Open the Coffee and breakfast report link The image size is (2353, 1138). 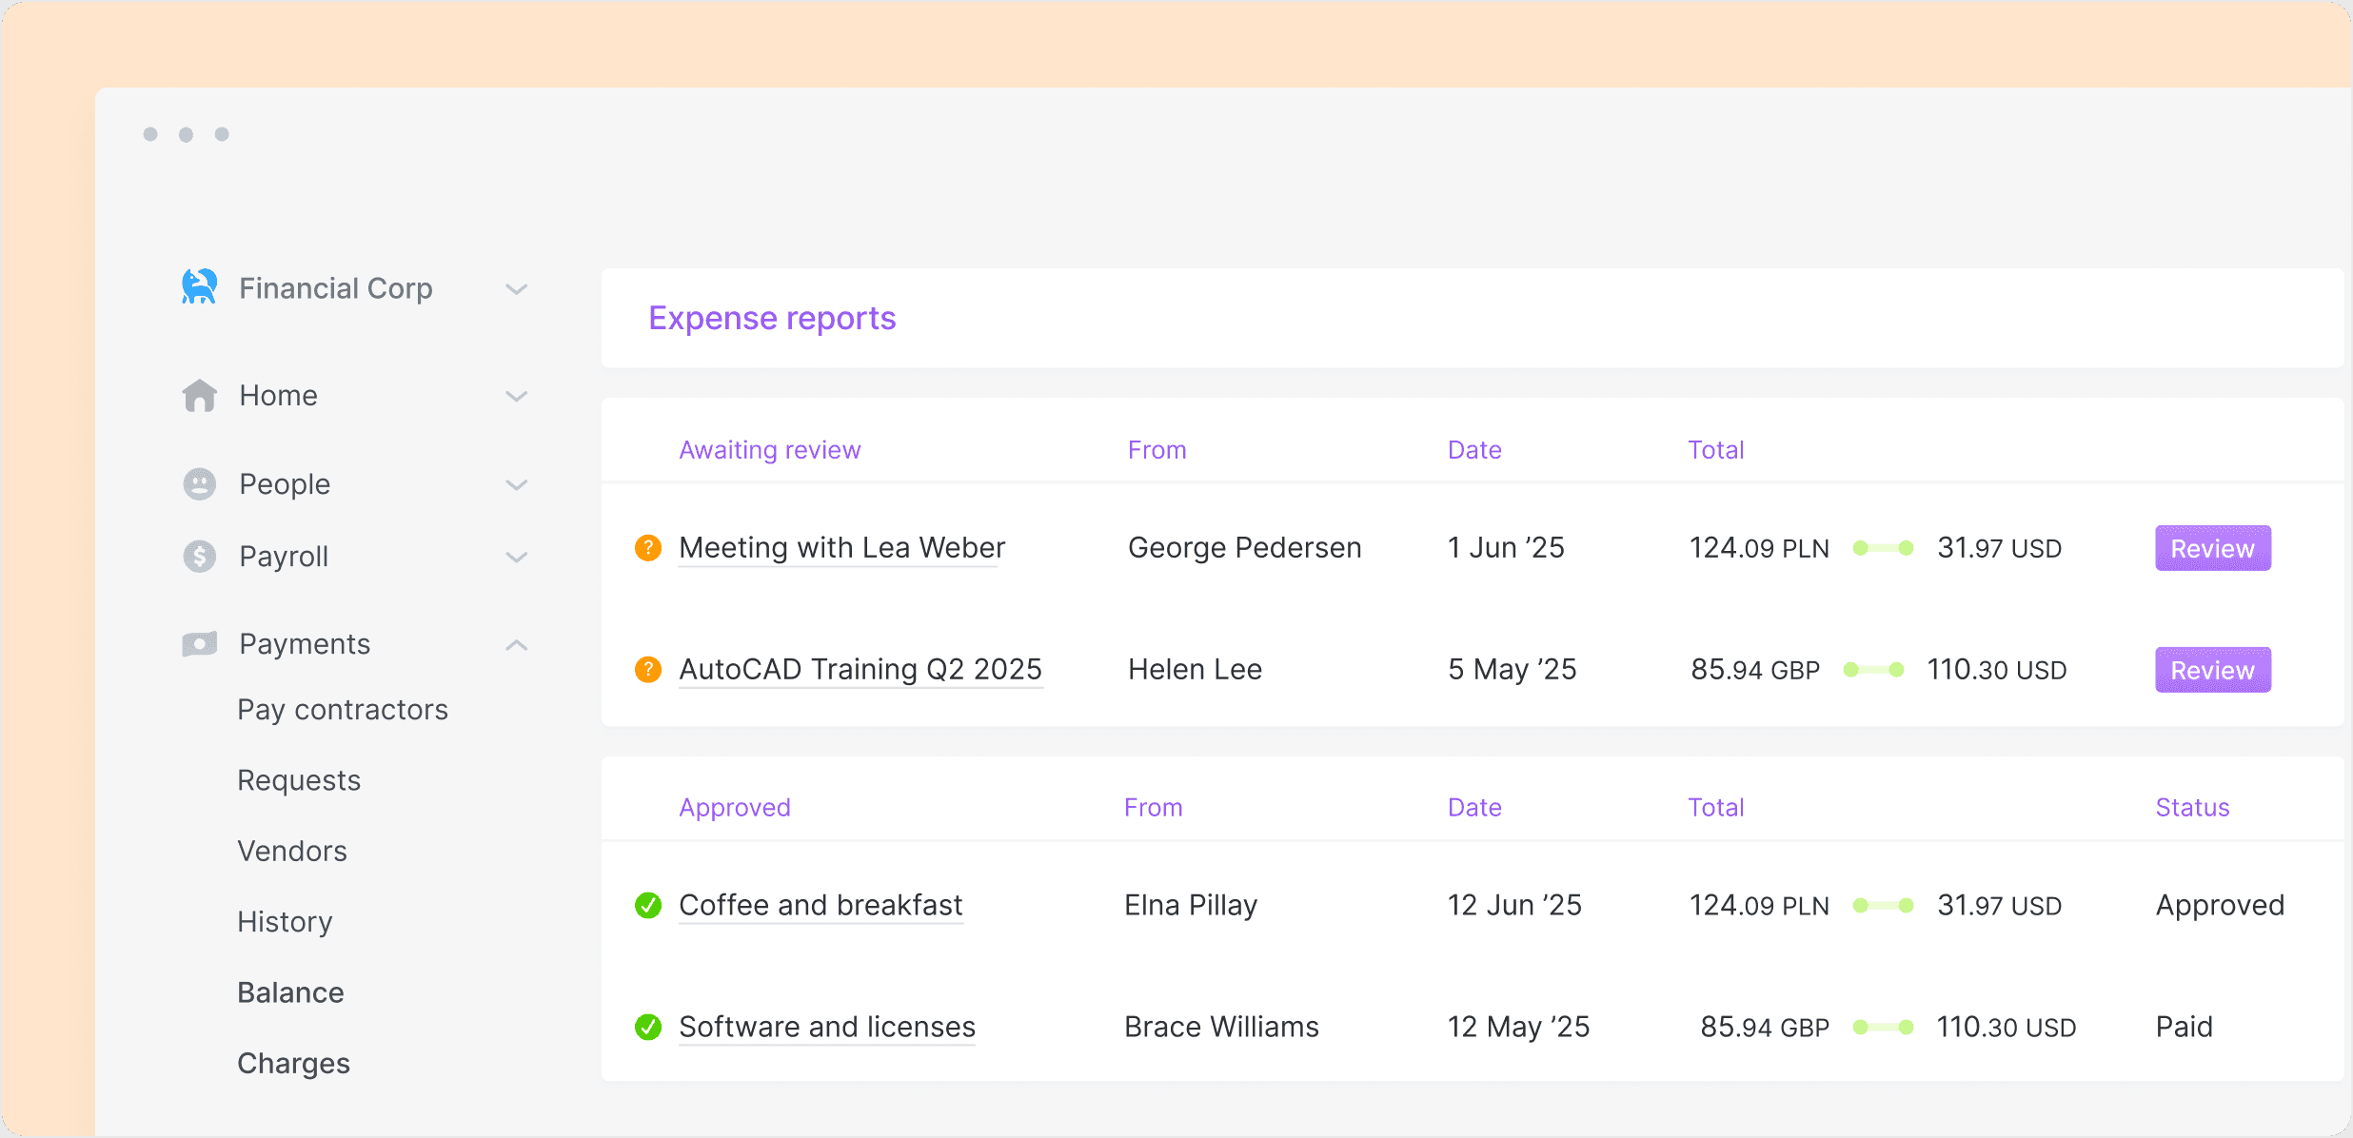coord(821,905)
